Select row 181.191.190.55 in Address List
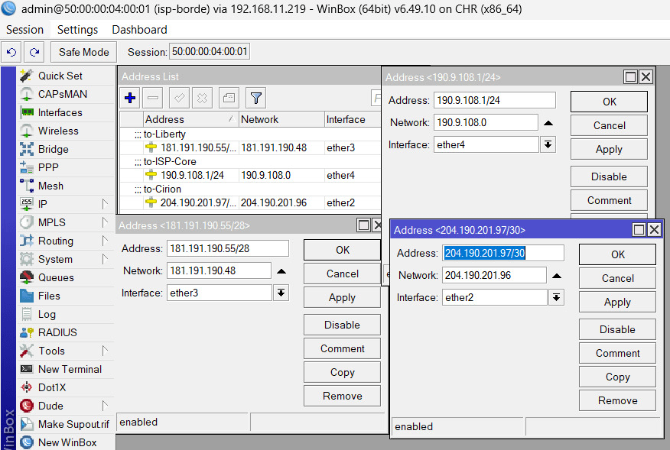Screen dimensions: 670x450 pyautogui.click(x=250, y=147)
